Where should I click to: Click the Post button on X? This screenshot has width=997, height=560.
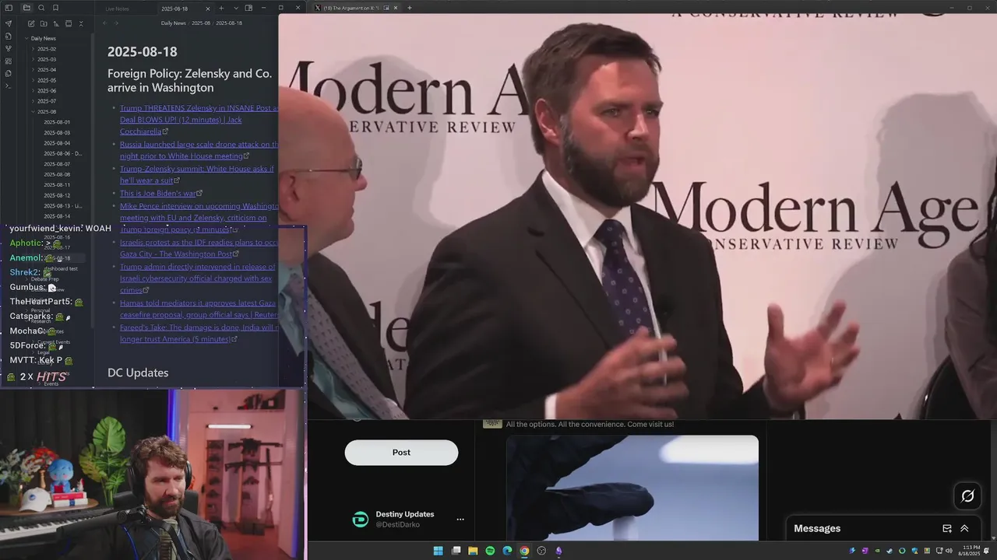(x=401, y=453)
